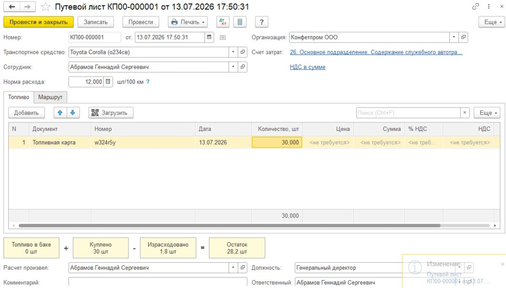Add document to favorites with star icon
Screen dimensions: 506x288
[45, 7]
